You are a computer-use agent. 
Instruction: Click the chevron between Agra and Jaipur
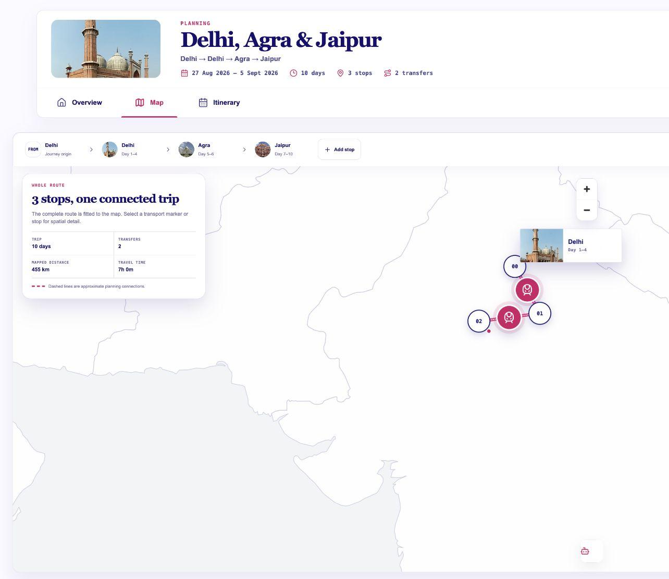coord(244,150)
